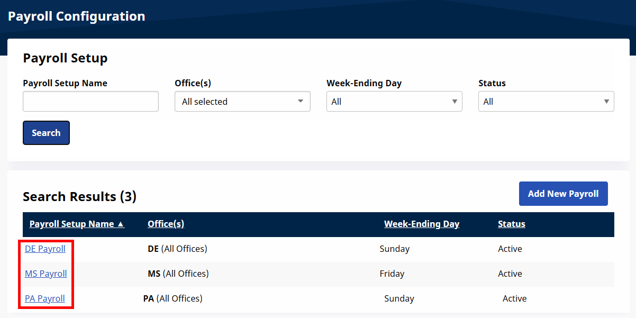Click the Friday week-ending day cell
Image resolution: width=636 pixels, height=318 pixels.
392,274
